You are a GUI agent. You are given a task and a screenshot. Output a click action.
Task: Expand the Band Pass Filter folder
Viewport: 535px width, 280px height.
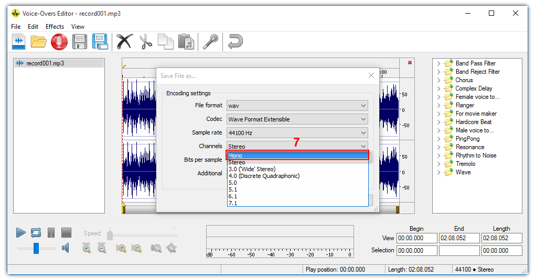click(439, 63)
